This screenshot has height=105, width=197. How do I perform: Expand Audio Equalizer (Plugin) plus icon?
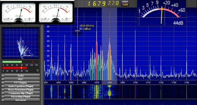(x=3, y=86)
